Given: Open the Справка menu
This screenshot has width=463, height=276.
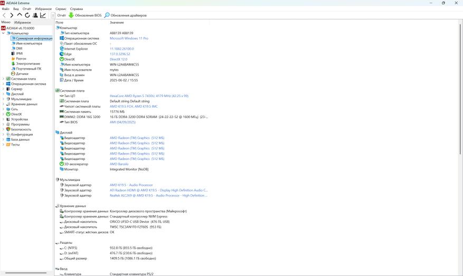Looking at the screenshot, I should [77, 9].
